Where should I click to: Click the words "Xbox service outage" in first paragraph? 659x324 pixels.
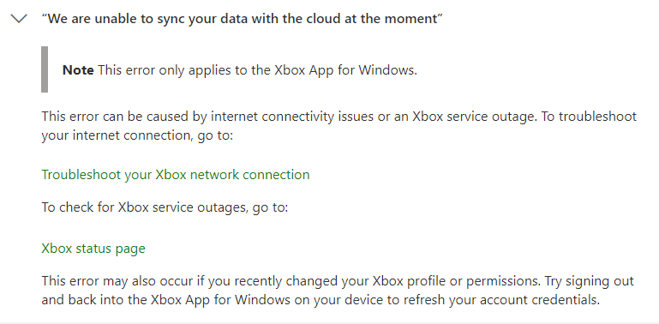point(472,117)
